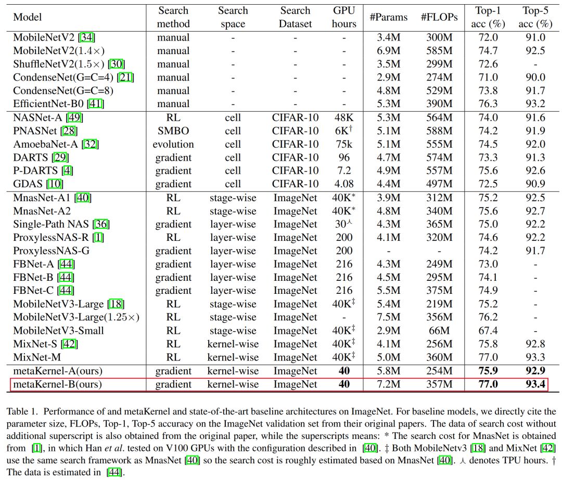The image size is (562, 480).
Task: Follow reference 36 for Single-Path NAS
Action: [101, 224]
